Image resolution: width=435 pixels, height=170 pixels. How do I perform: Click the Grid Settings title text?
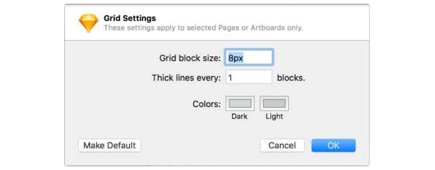130,18
